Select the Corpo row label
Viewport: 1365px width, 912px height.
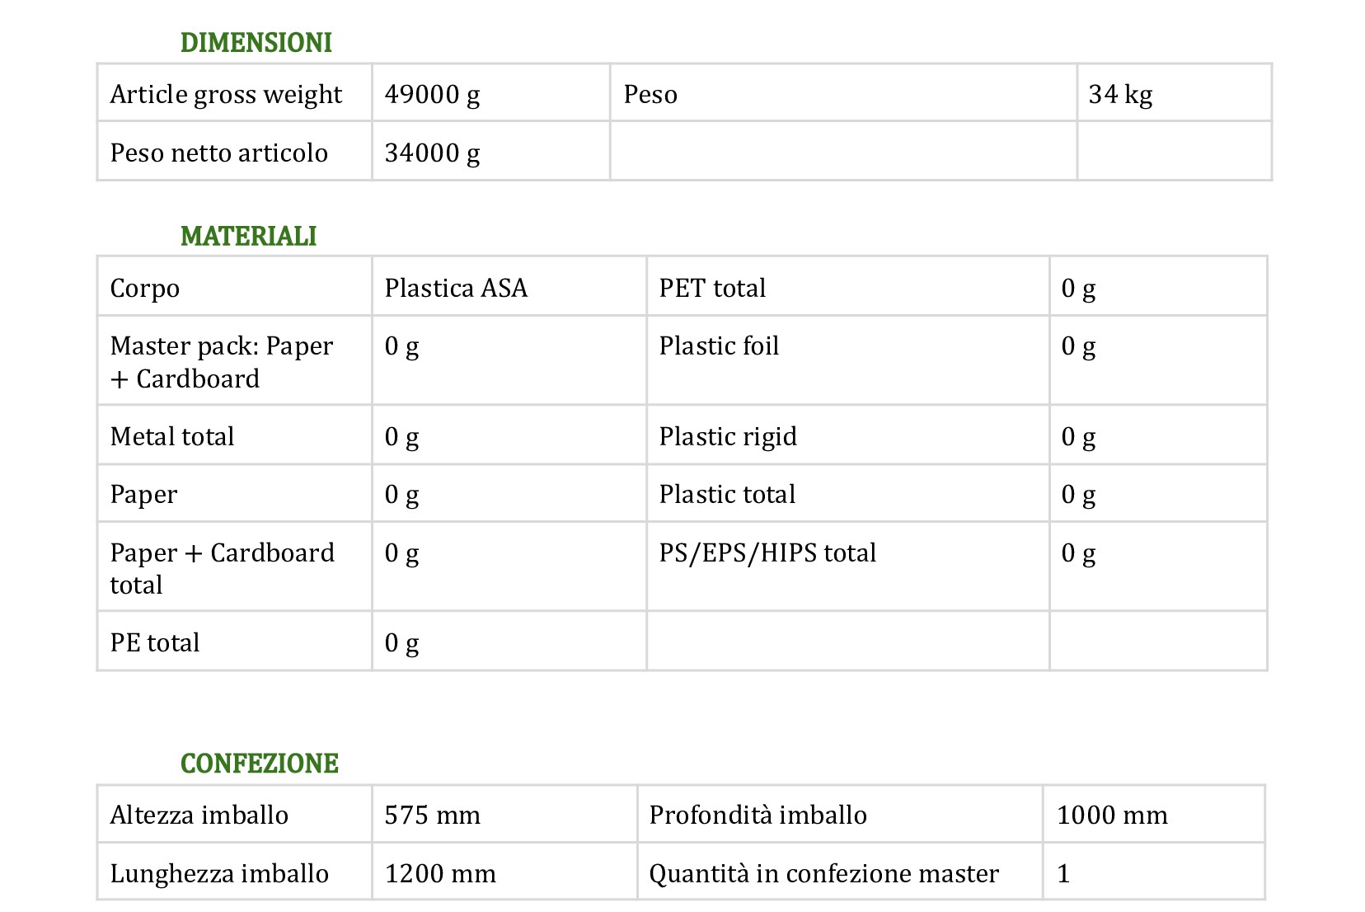(145, 289)
